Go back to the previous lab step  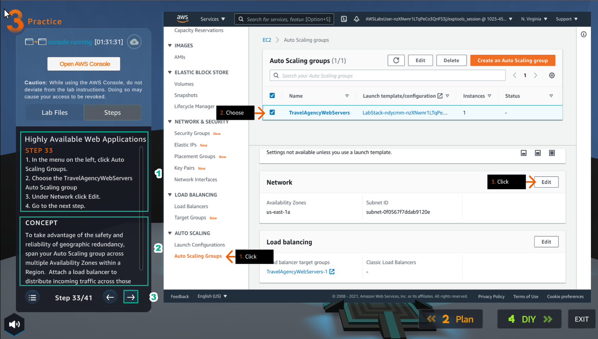pos(110,297)
